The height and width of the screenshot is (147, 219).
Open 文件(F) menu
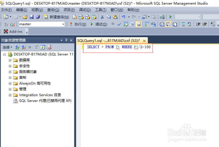(x=6, y=10)
